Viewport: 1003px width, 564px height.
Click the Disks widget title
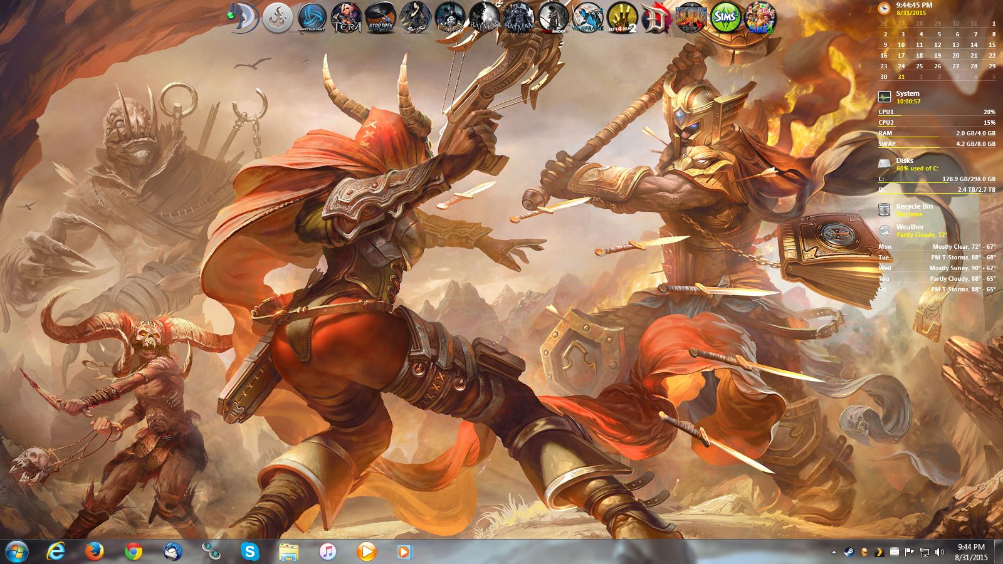pyautogui.click(x=905, y=160)
